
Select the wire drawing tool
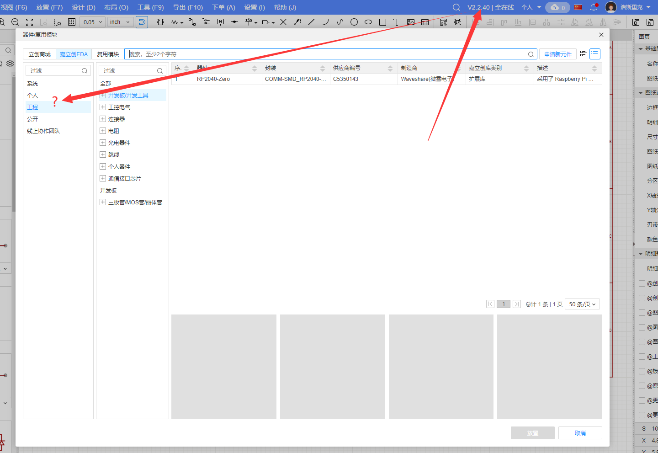pyautogui.click(x=192, y=22)
